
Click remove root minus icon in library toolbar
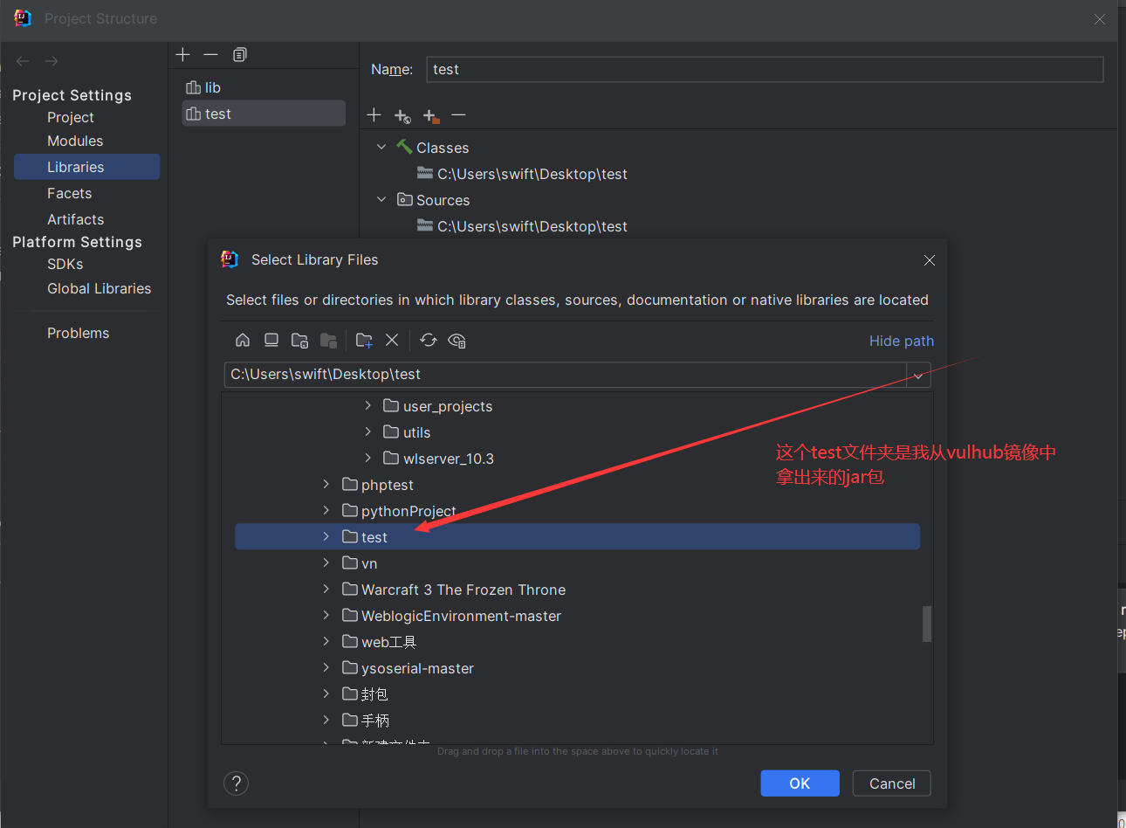pos(459,114)
